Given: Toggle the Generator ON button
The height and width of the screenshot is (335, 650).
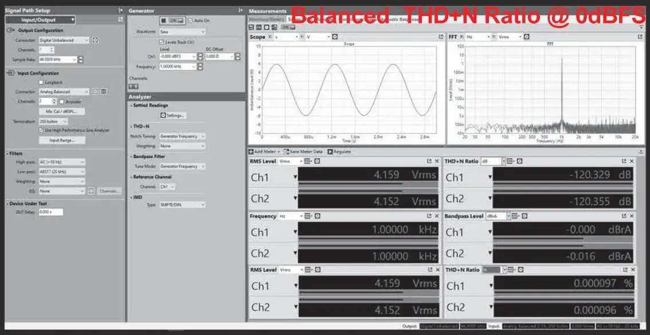Looking at the screenshot, I should coord(173,20).
